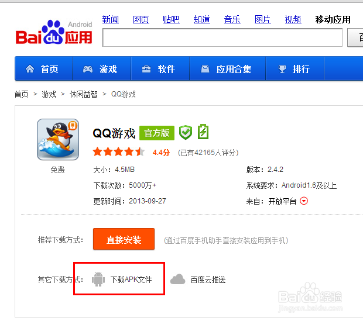This screenshot has width=363, height=321.
Task: Click the Android robot download icon
Action: pos(98,279)
